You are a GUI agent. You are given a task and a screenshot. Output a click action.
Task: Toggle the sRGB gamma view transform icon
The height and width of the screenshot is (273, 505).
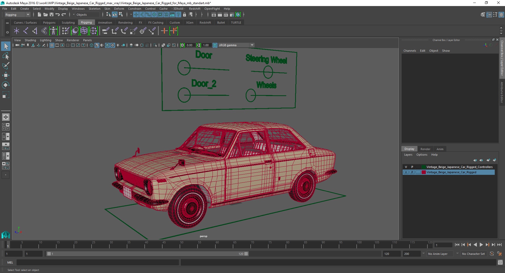(215, 45)
